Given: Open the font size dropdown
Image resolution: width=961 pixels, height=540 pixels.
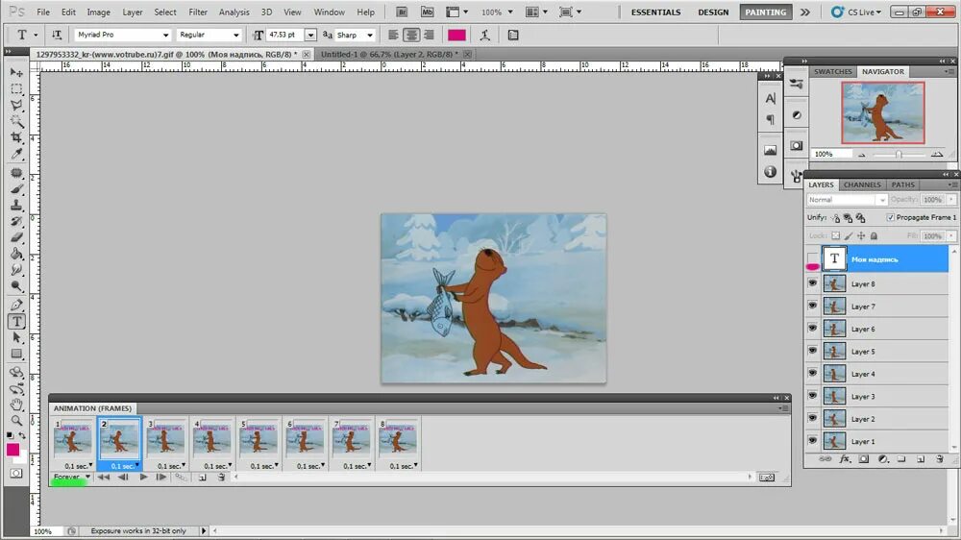Looking at the screenshot, I should [x=310, y=35].
